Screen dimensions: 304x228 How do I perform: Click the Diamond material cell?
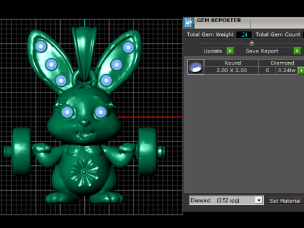pyautogui.click(x=282, y=63)
